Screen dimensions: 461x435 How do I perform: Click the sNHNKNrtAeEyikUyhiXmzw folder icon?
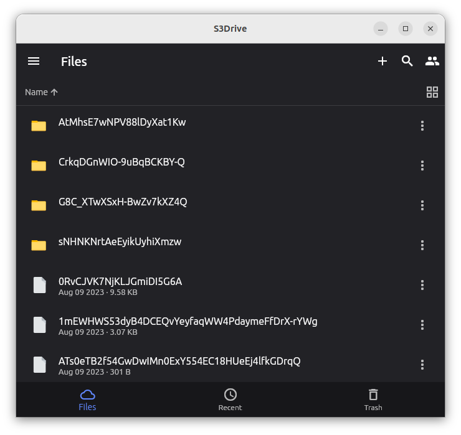click(x=39, y=245)
